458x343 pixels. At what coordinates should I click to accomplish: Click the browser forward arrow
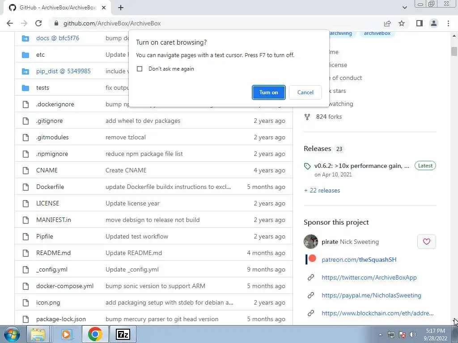click(24, 23)
